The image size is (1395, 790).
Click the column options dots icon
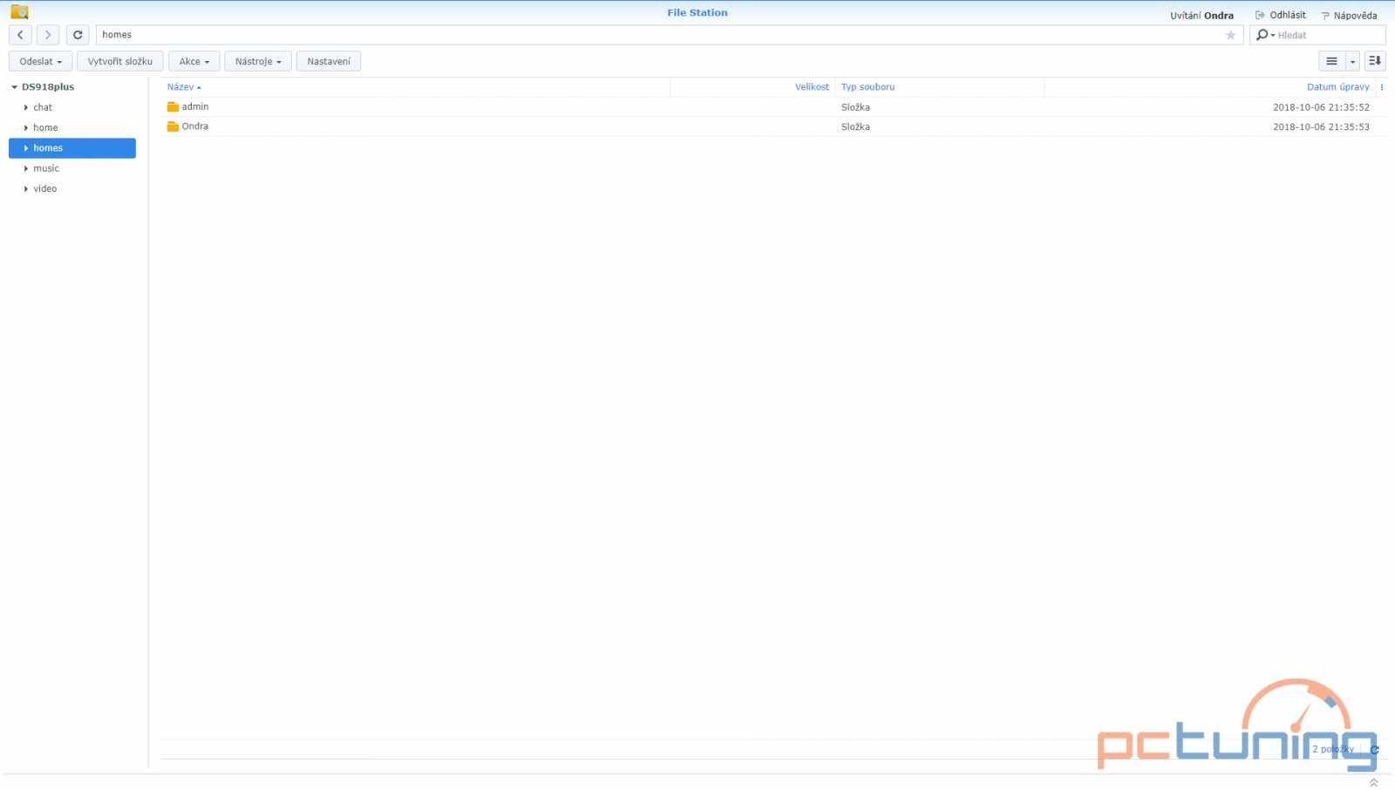point(1382,87)
